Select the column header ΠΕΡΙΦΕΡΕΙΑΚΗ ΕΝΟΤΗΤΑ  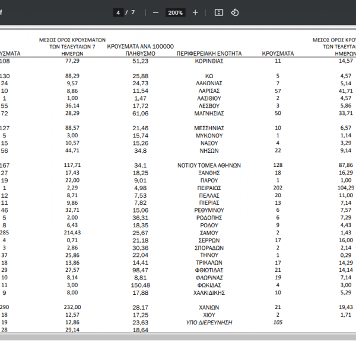[x=209, y=54]
